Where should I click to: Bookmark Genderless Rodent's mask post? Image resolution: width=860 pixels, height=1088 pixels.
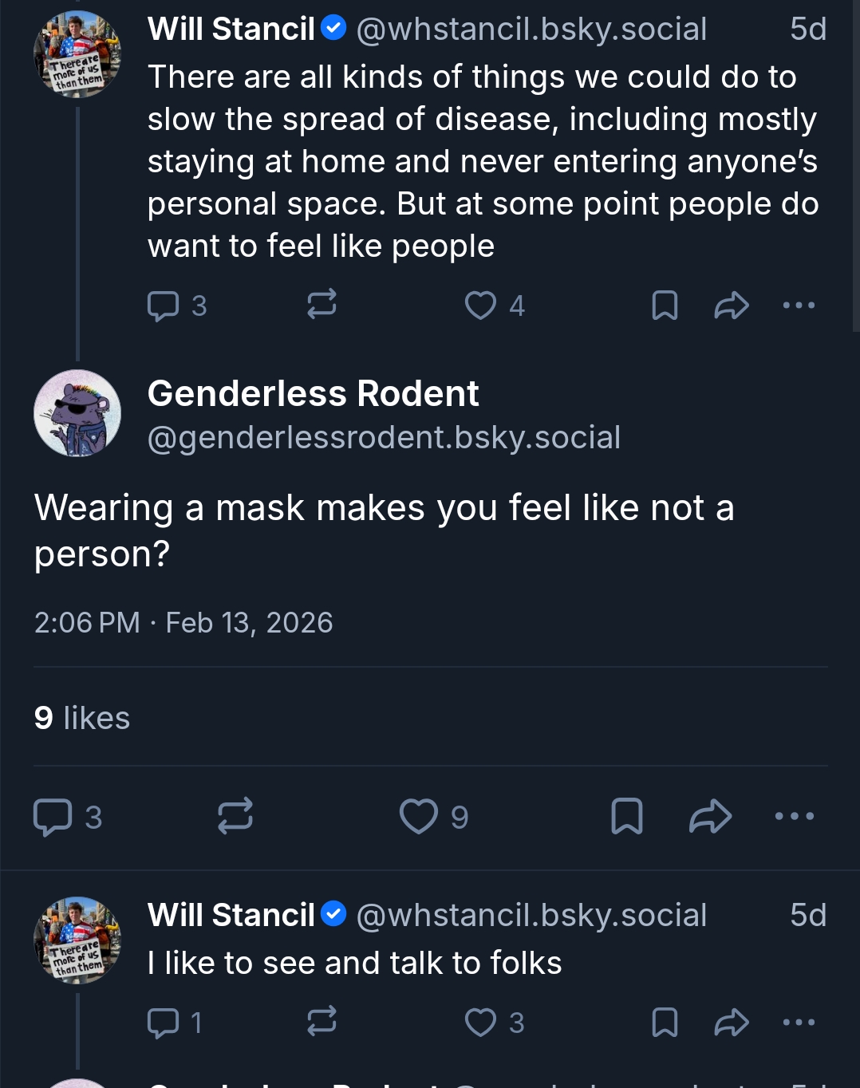[x=627, y=816]
